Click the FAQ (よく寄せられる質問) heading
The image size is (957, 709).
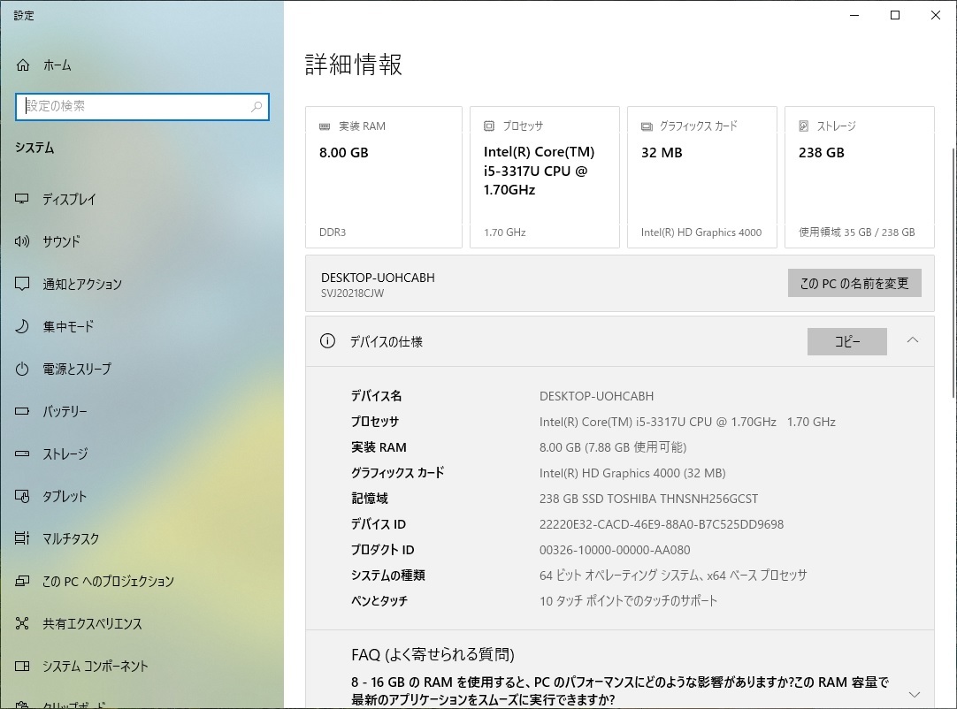click(x=433, y=655)
